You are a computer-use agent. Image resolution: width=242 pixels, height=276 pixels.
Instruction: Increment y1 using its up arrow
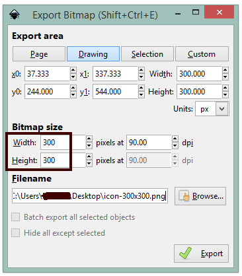click(141, 88)
